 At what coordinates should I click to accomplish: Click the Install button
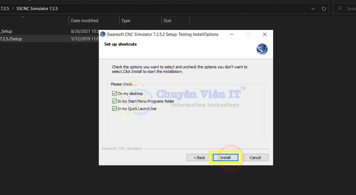(x=225, y=157)
